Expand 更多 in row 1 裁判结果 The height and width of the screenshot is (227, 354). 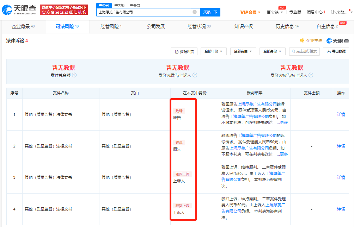pyautogui.click(x=284, y=122)
